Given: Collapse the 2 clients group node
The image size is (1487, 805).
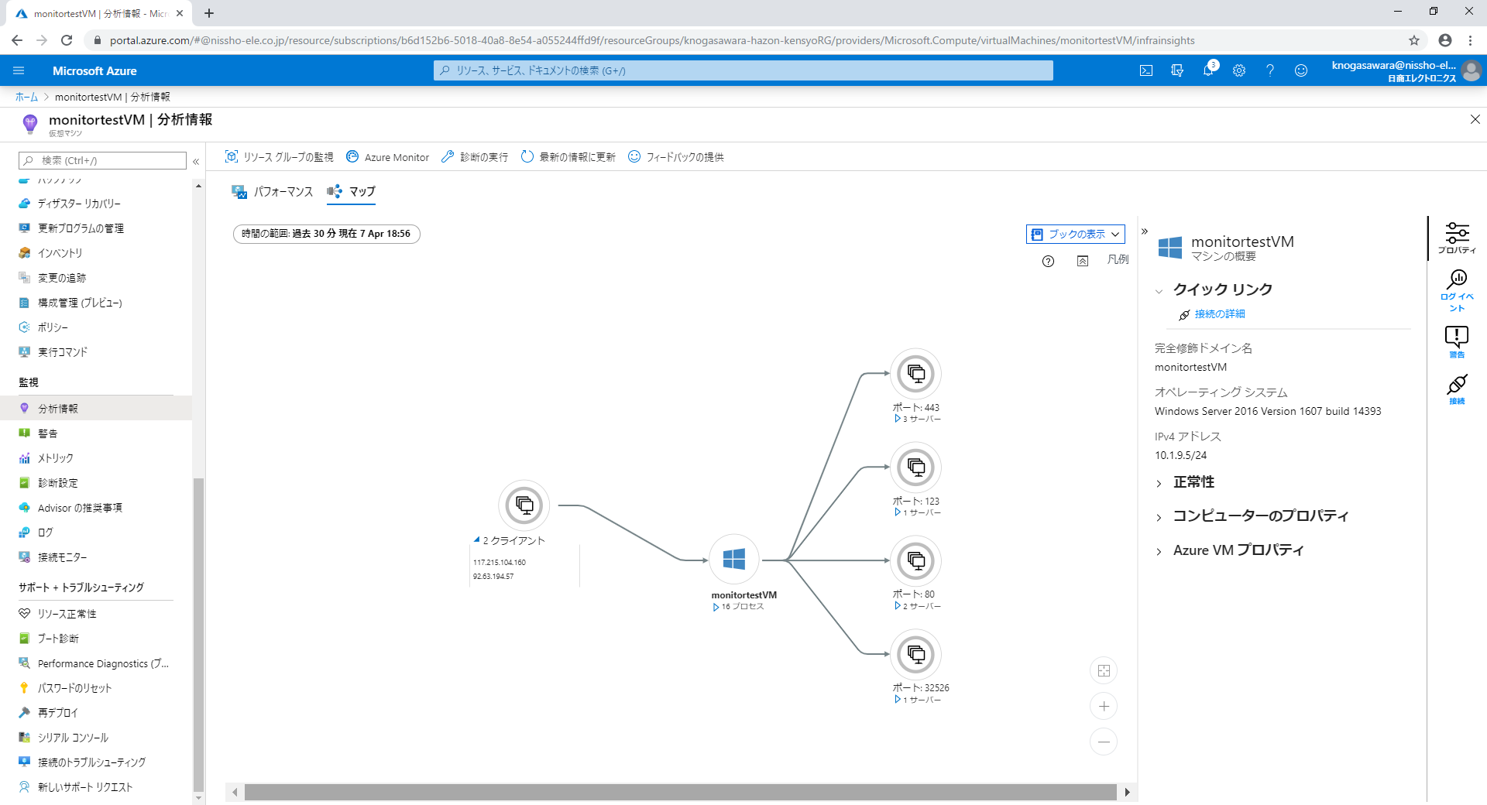Looking at the screenshot, I should [x=477, y=540].
